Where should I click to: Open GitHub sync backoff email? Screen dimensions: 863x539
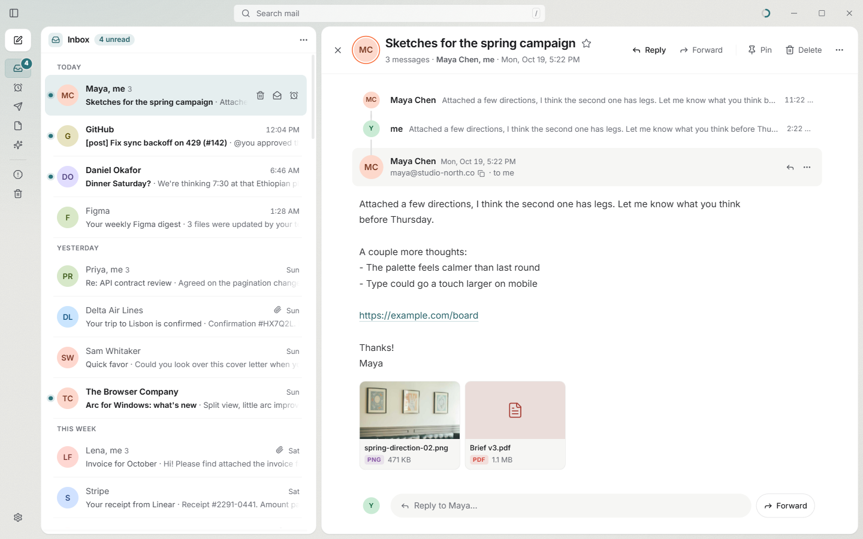click(176, 136)
